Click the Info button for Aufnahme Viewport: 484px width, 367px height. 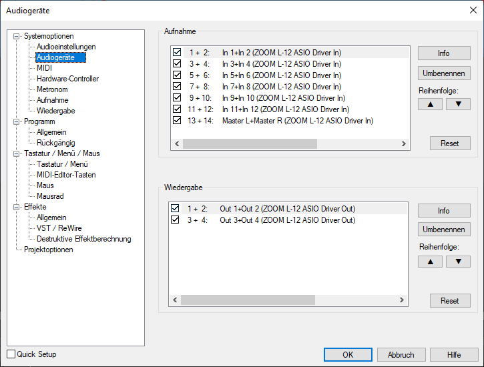pos(444,53)
